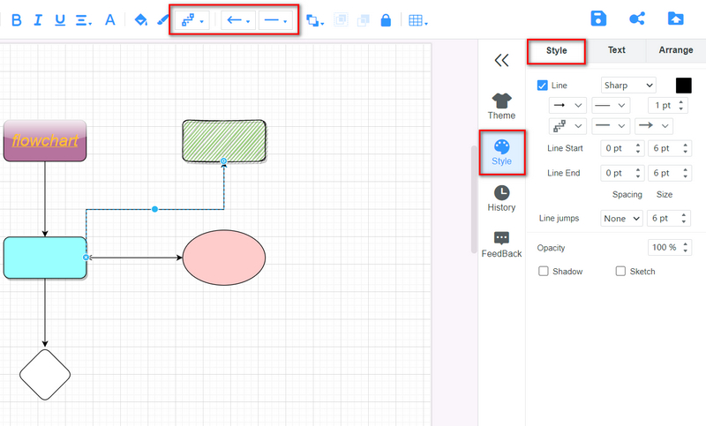Click the Bold formatting icon
The height and width of the screenshot is (426, 706).
coord(16,20)
